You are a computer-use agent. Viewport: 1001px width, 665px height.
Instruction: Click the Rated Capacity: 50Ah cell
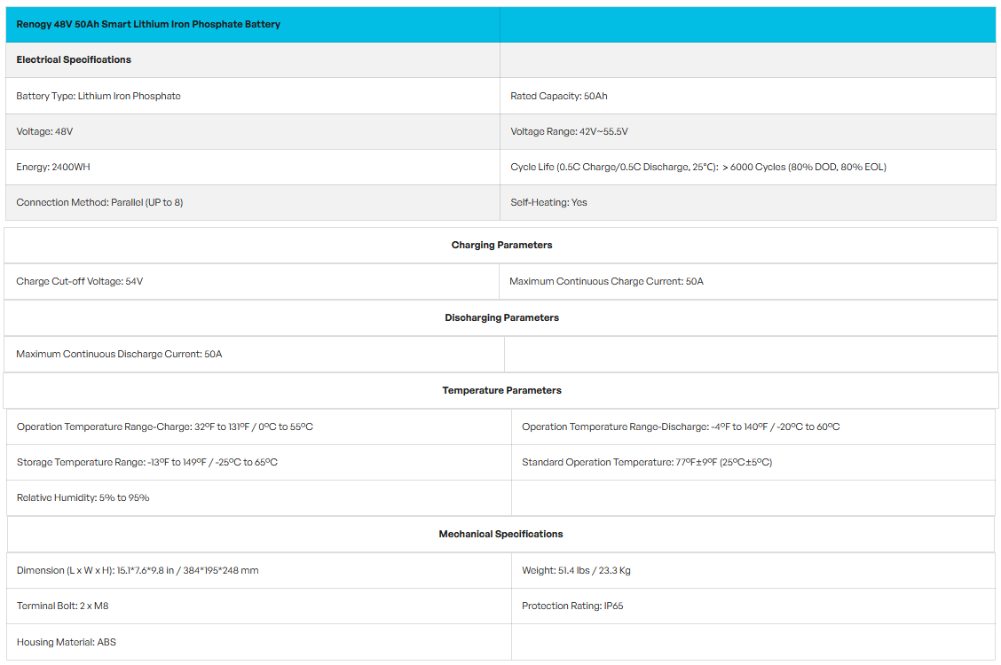click(747, 97)
